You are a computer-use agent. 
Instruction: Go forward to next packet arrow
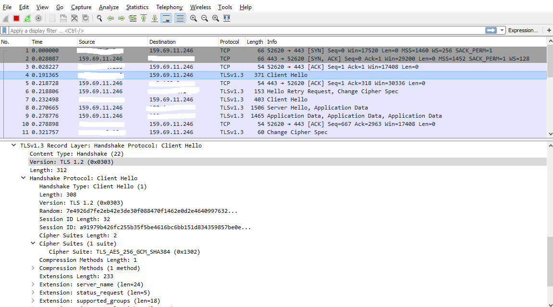[122, 18]
